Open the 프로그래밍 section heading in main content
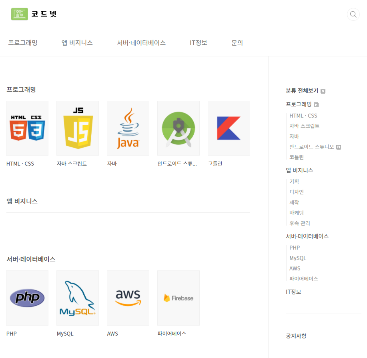 21,90
